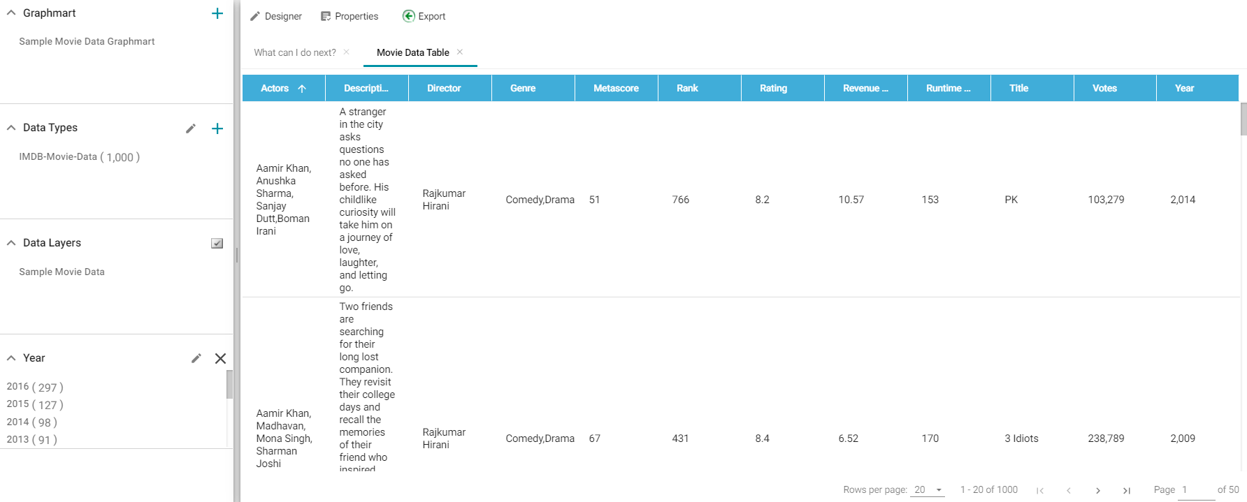
Task: Sort table by Rank column
Action: coord(699,88)
